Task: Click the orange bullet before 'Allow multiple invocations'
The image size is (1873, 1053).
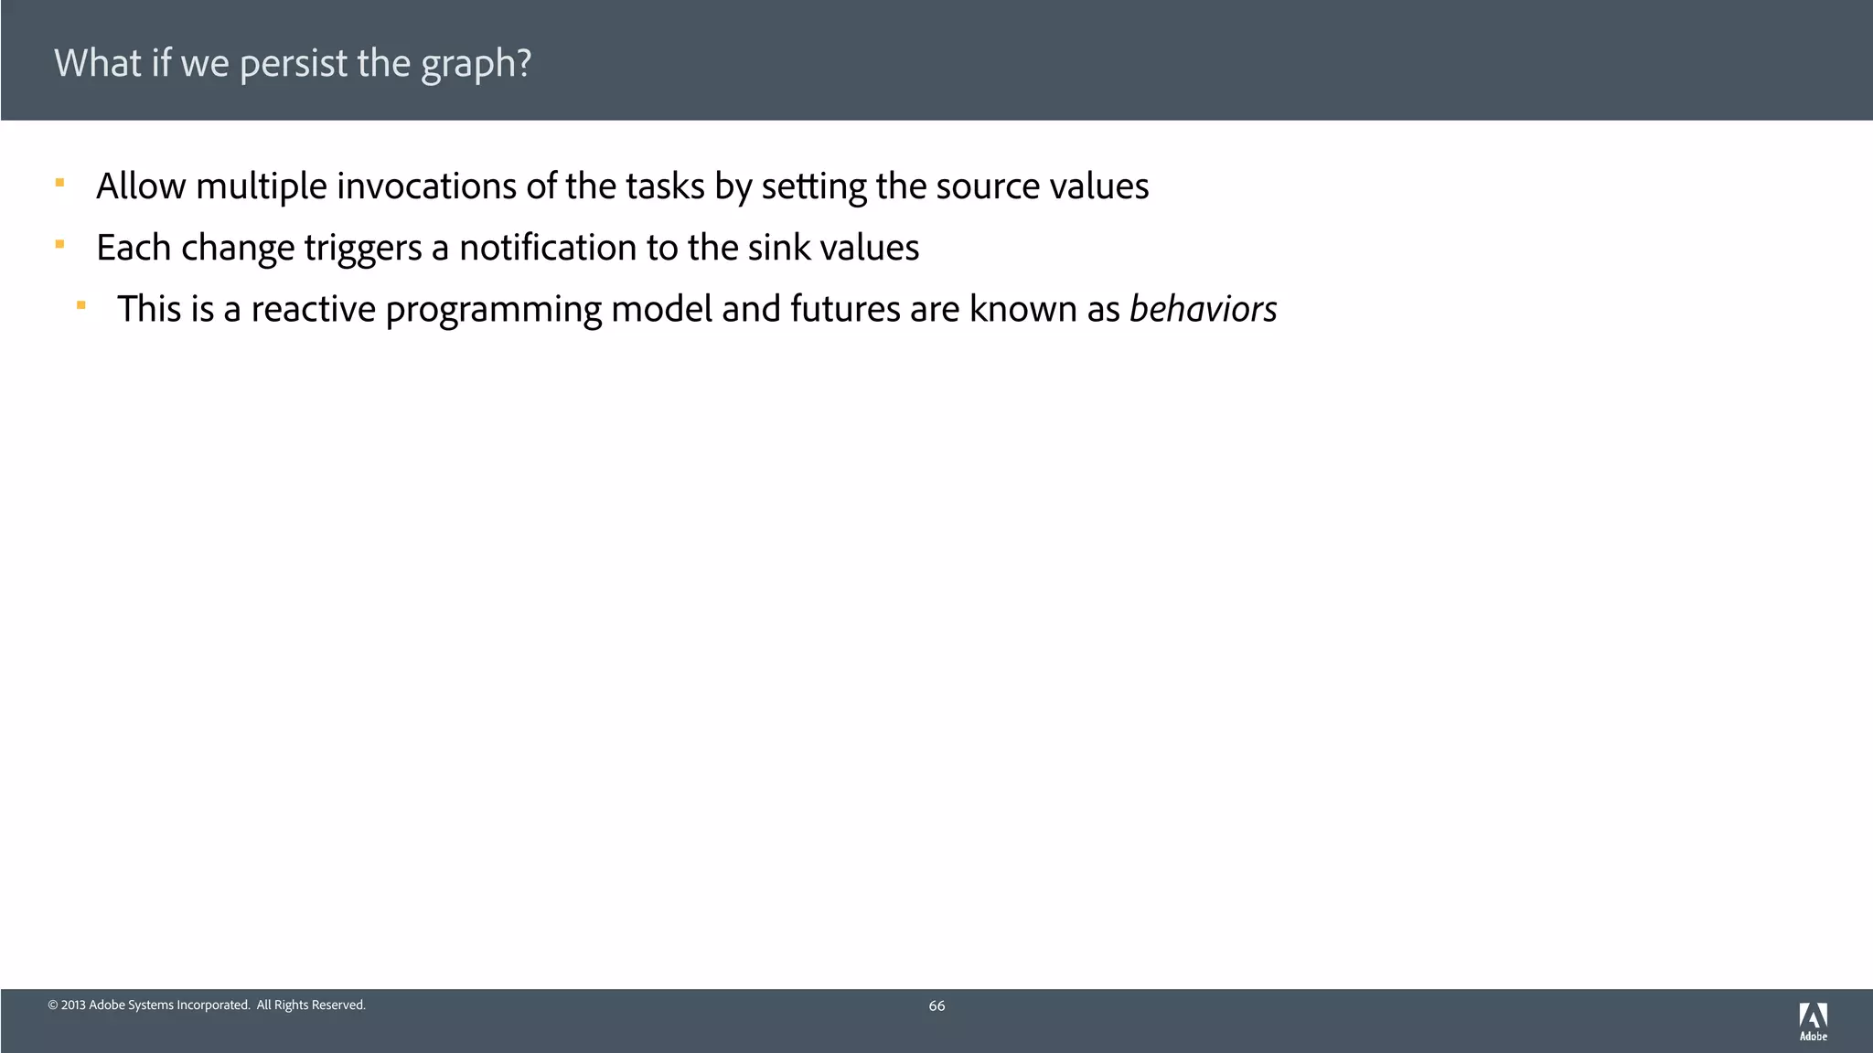Action: coord(59,183)
